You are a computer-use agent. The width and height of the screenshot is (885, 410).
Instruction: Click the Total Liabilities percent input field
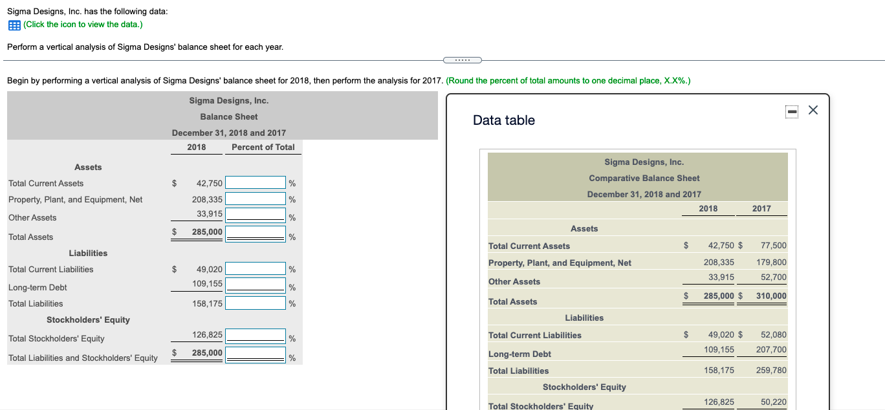255,301
